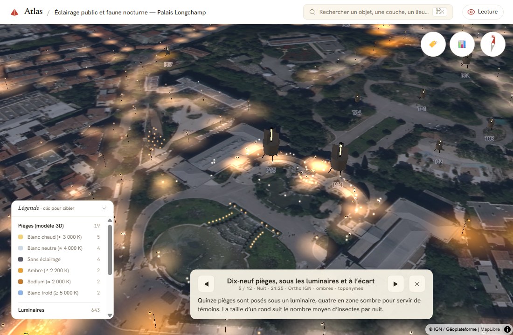Click the T02 trap marker
Viewport: 513px width, 335px height.
tap(439, 146)
